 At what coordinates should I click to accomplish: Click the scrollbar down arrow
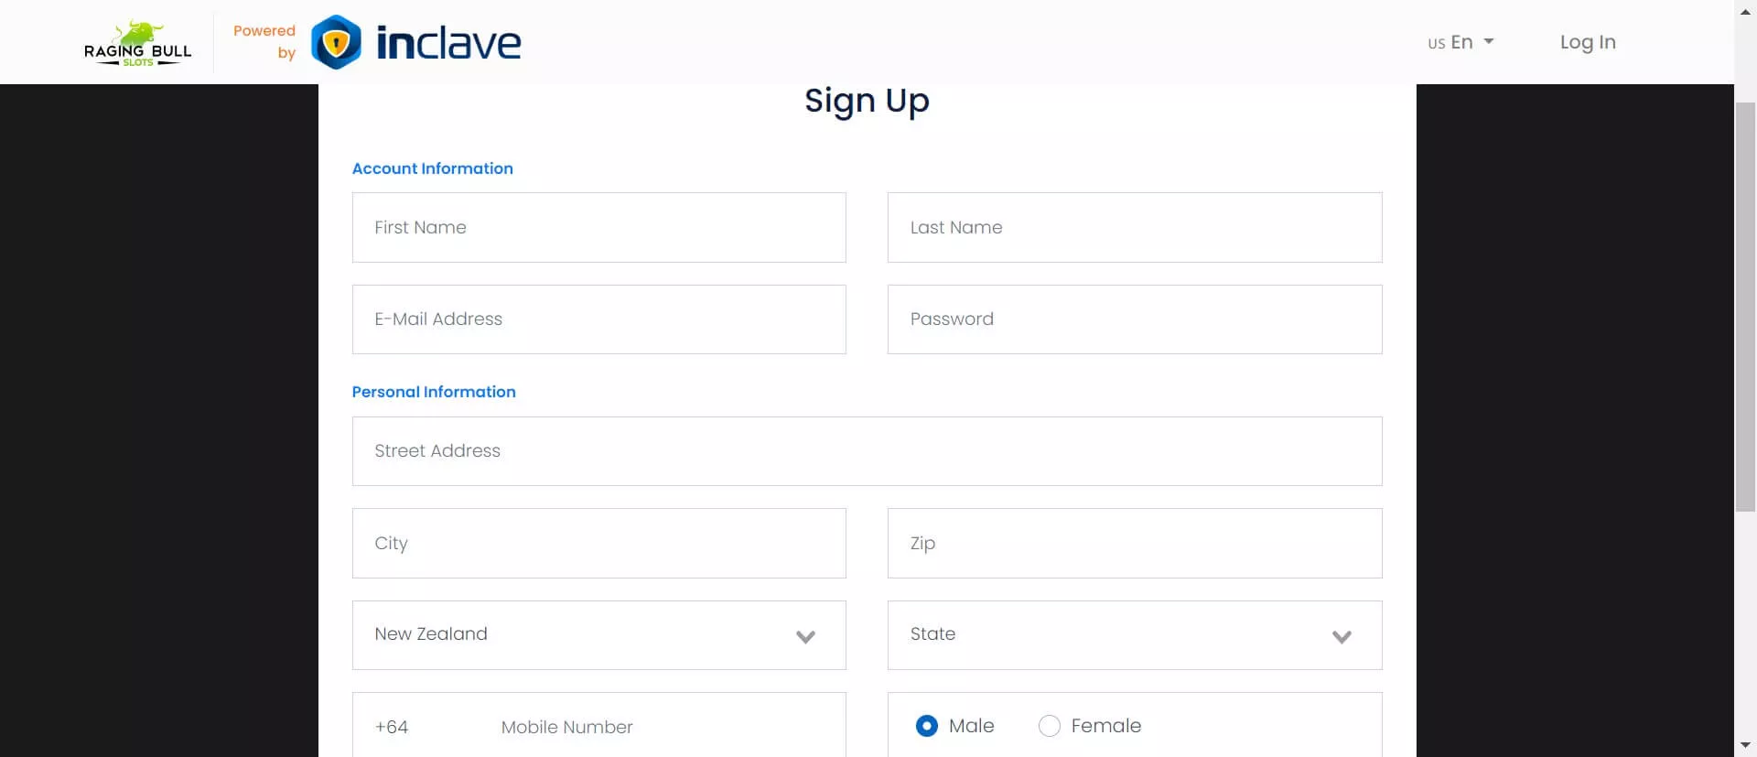[x=1745, y=745]
